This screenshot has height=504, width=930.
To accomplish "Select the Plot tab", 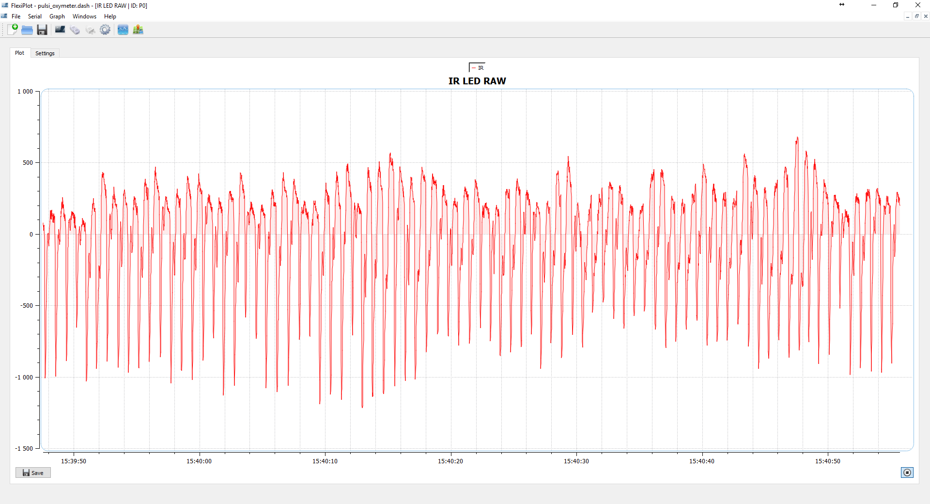I will 19,53.
